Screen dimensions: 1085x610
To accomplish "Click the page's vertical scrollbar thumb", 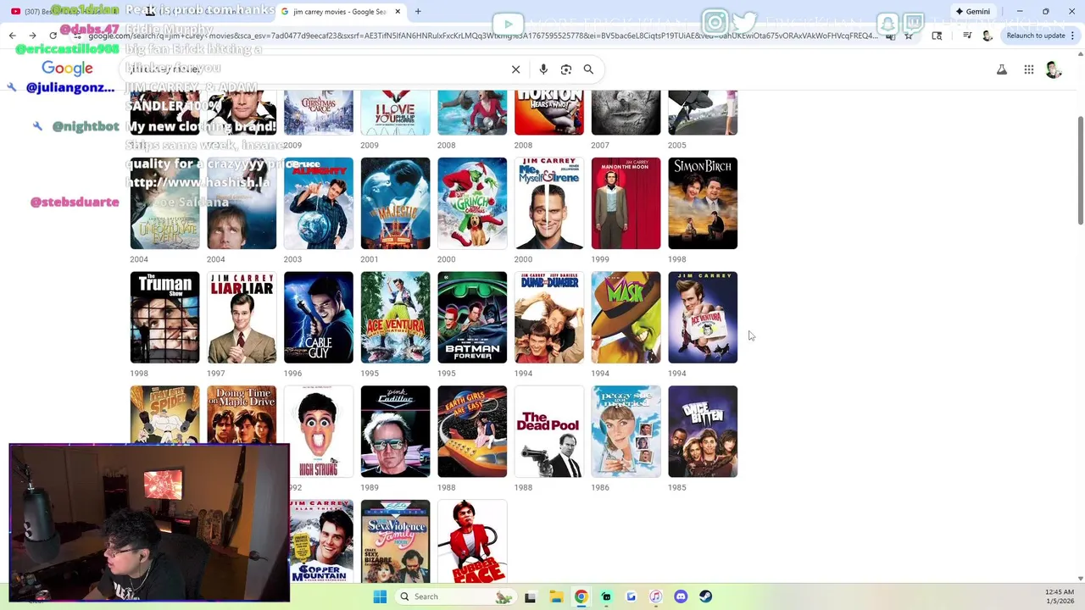I will pyautogui.click(x=1080, y=169).
